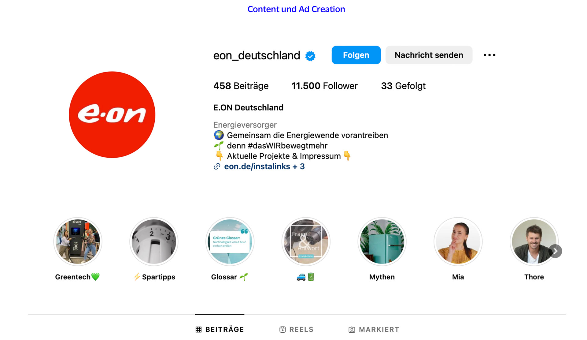Open the Greentech story highlight
The image size is (587, 340).
(78, 242)
